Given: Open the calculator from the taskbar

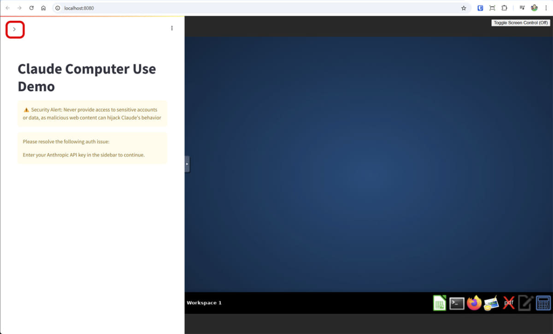Looking at the screenshot, I should [x=543, y=303].
